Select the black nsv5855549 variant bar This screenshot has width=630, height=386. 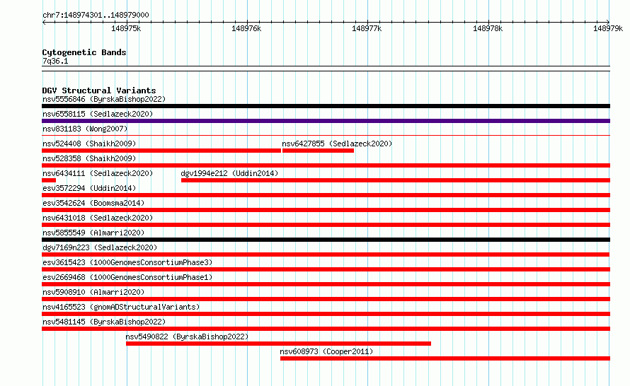[x=326, y=240]
